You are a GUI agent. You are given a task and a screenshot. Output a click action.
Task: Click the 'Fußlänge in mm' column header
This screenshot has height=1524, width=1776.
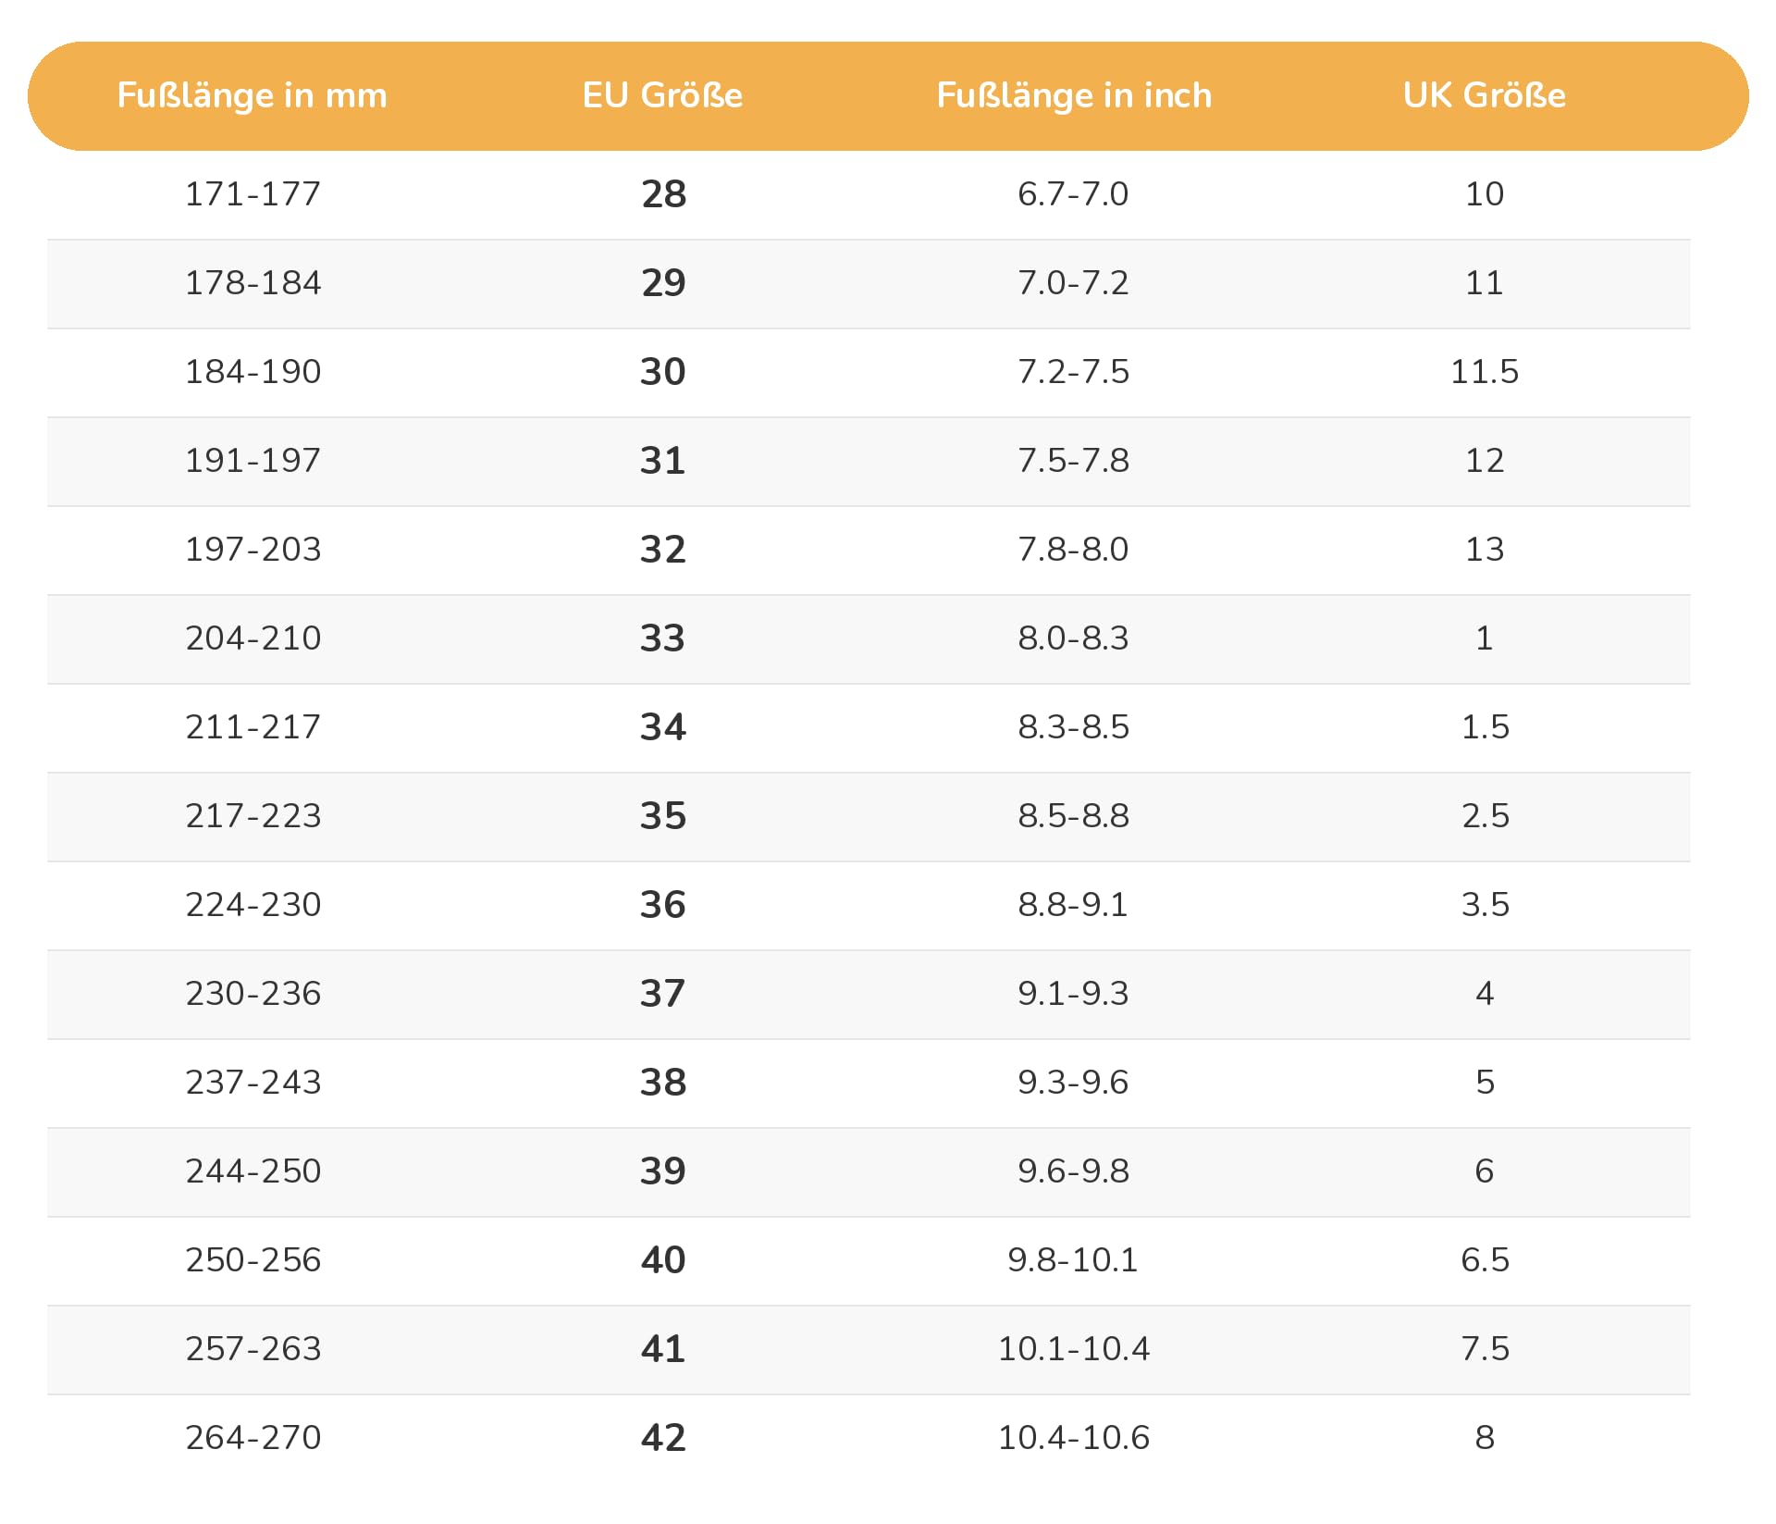[252, 95]
